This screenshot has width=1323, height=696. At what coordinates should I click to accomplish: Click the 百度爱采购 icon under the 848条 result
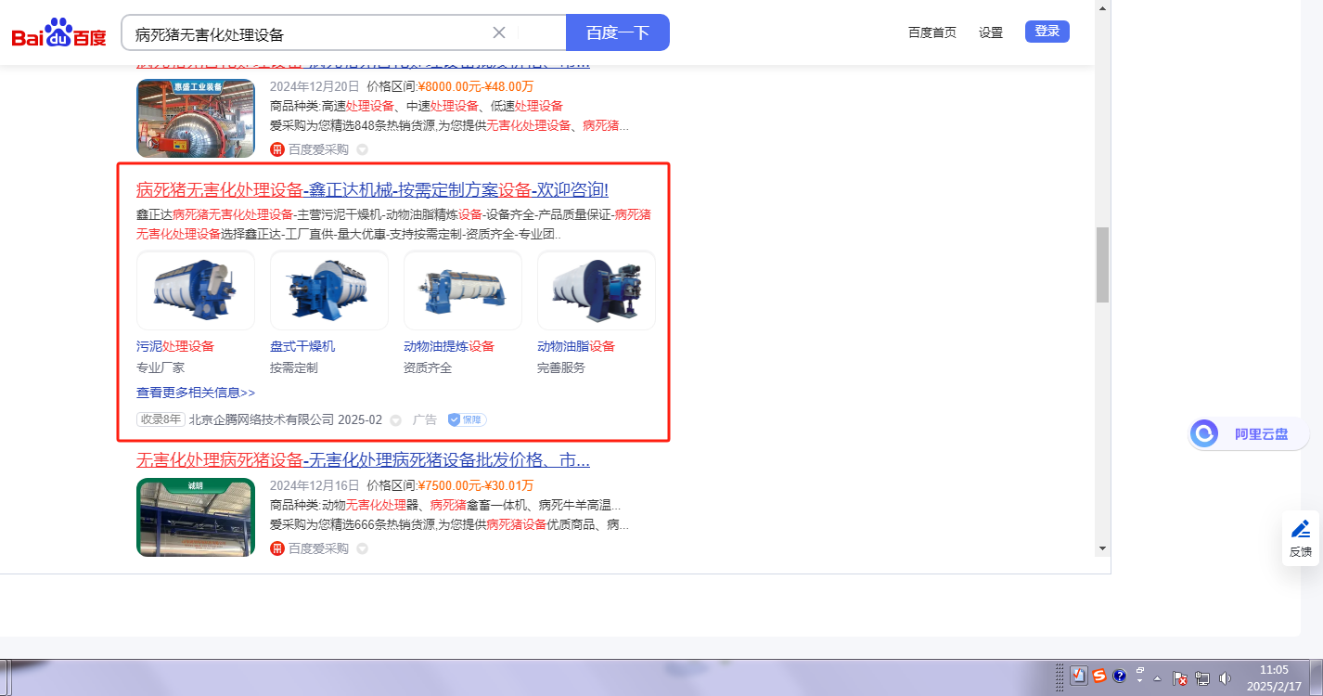click(x=276, y=148)
